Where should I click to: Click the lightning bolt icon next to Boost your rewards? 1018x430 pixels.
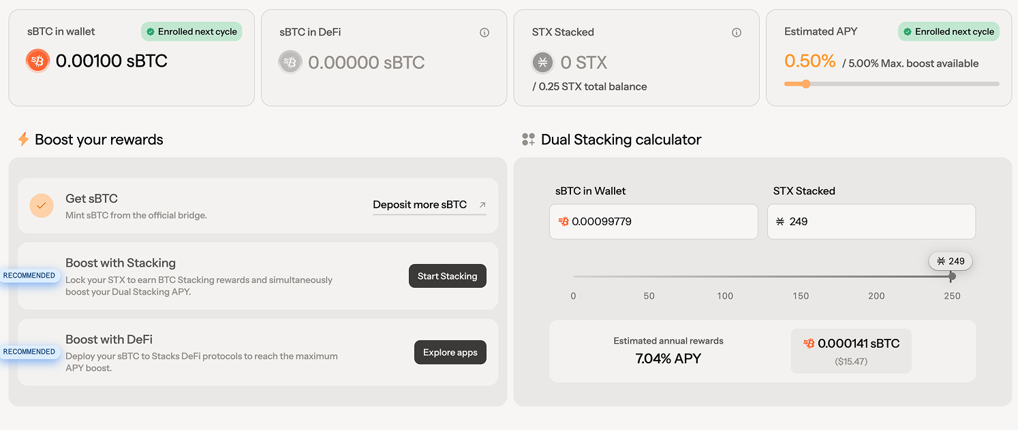[x=23, y=139]
